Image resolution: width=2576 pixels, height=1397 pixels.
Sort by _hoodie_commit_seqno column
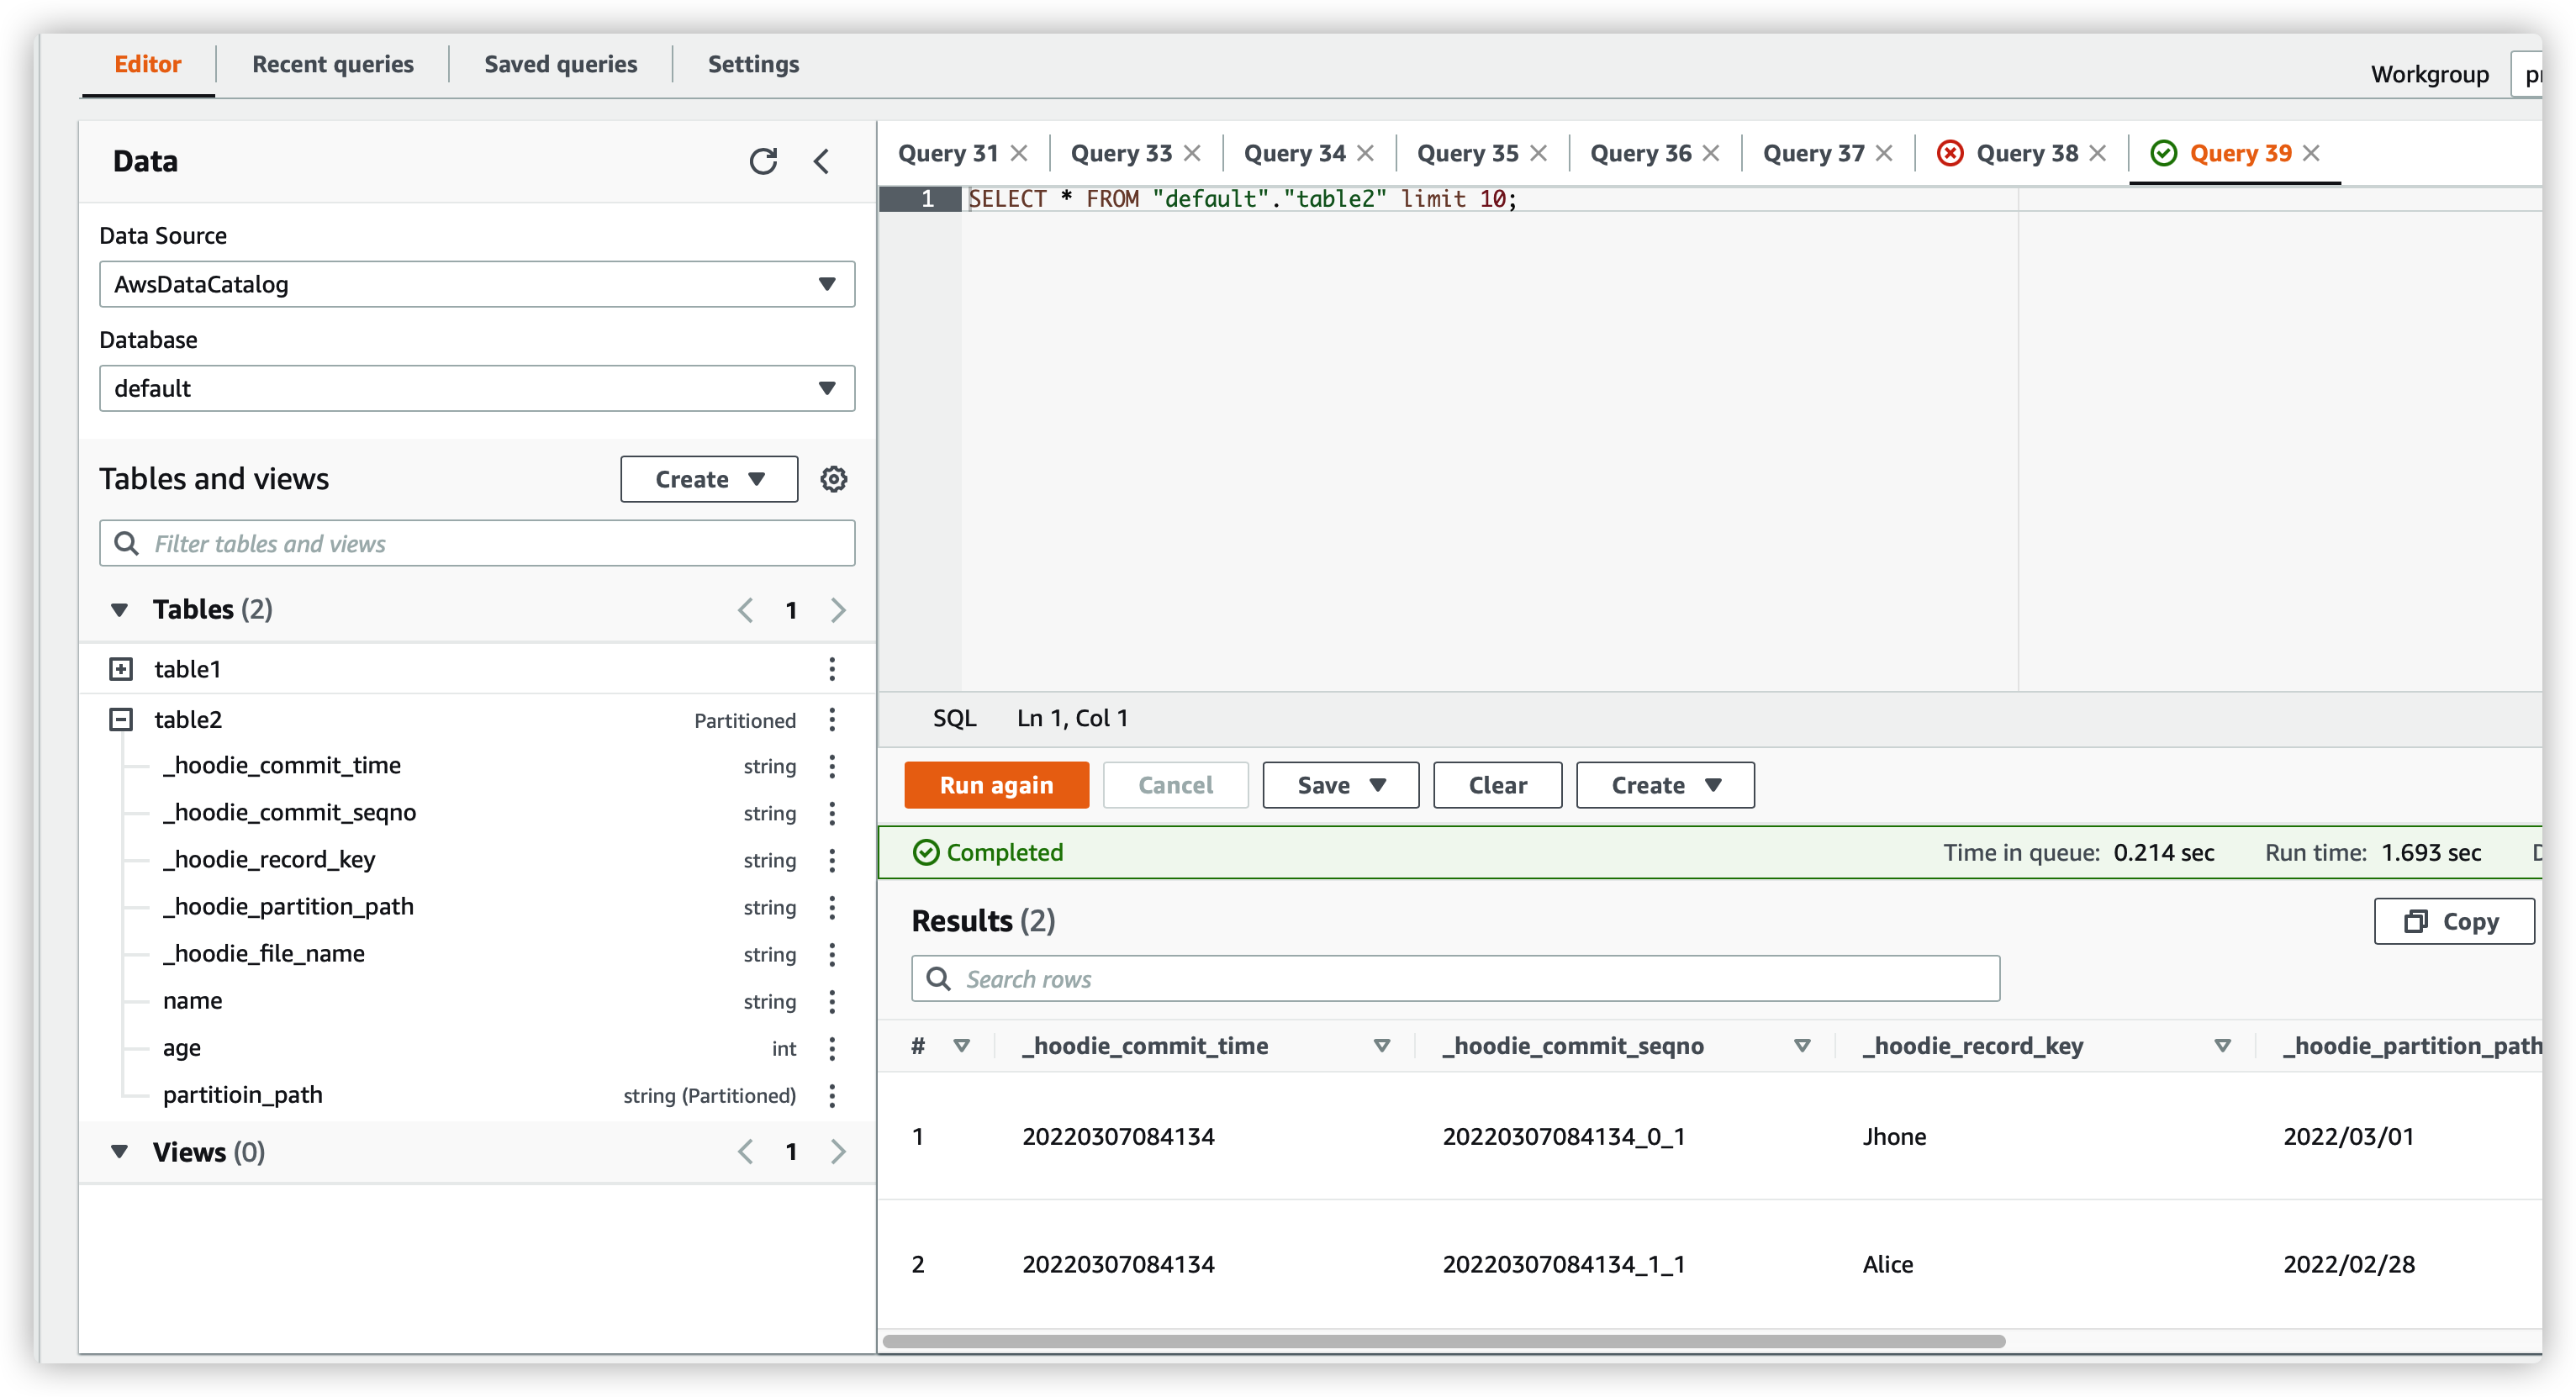pyautogui.click(x=1802, y=1046)
